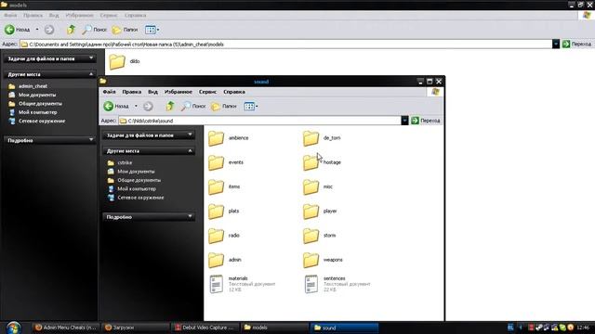The width and height of the screenshot is (595, 334).
Task: Select the misc folder
Action: pyautogui.click(x=318, y=186)
